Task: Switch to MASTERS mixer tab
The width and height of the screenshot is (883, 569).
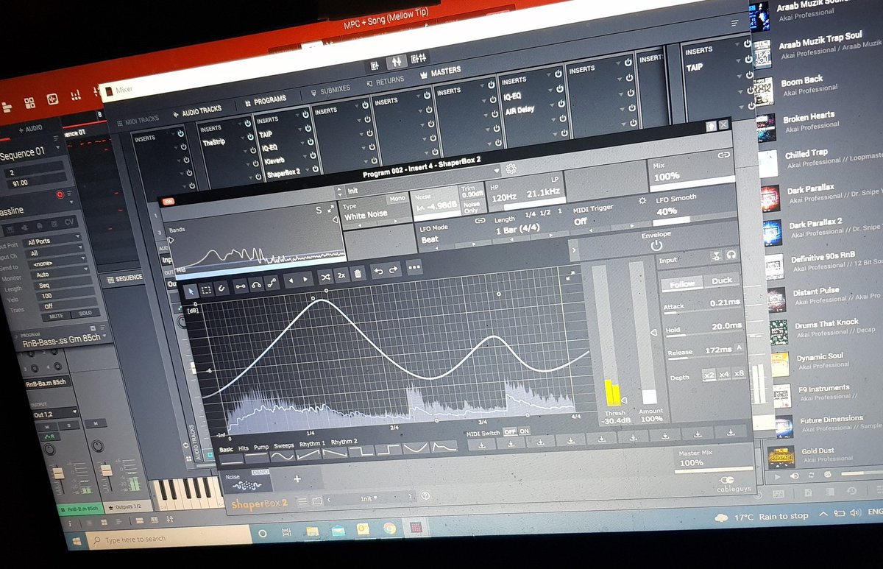Action: click(440, 71)
